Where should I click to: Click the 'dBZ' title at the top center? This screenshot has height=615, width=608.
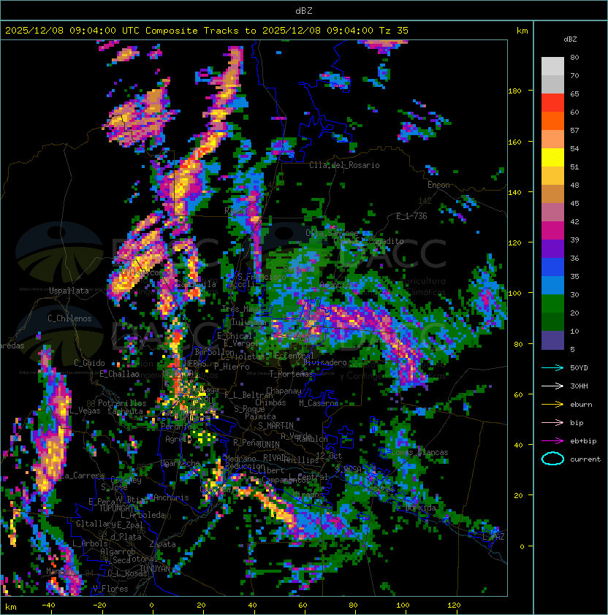[x=304, y=10]
